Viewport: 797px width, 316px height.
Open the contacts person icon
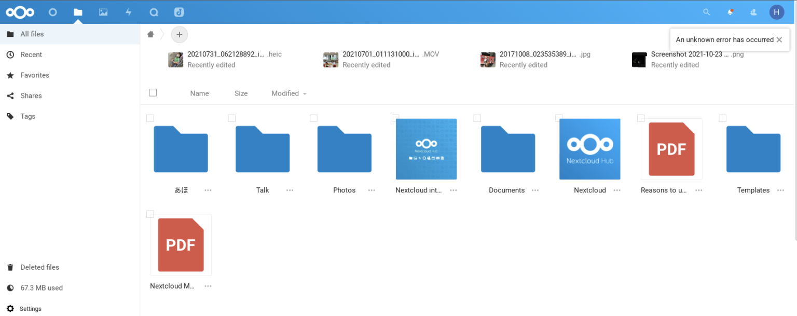(x=753, y=12)
